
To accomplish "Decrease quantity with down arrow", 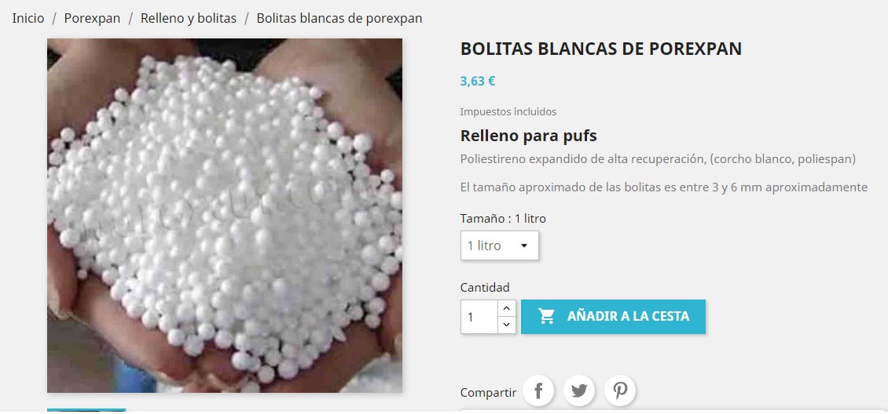I will point(506,325).
